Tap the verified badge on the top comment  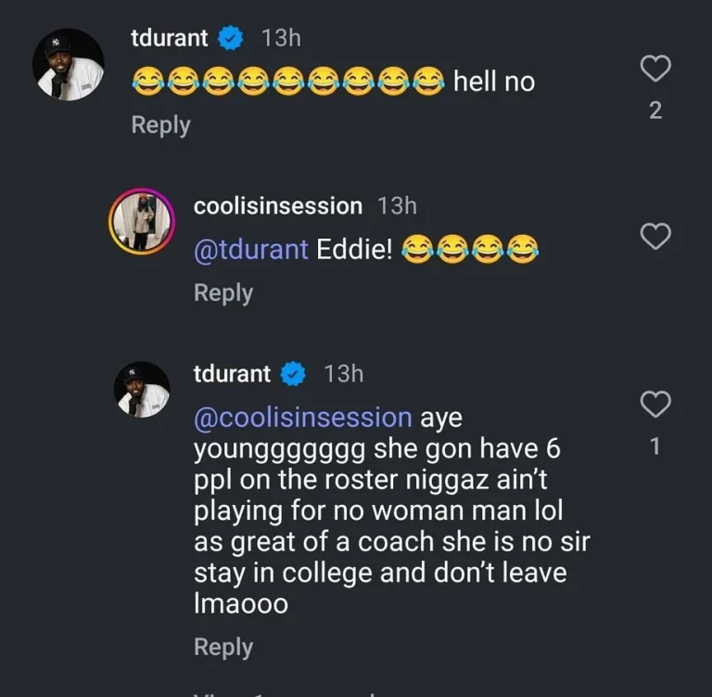click(230, 38)
